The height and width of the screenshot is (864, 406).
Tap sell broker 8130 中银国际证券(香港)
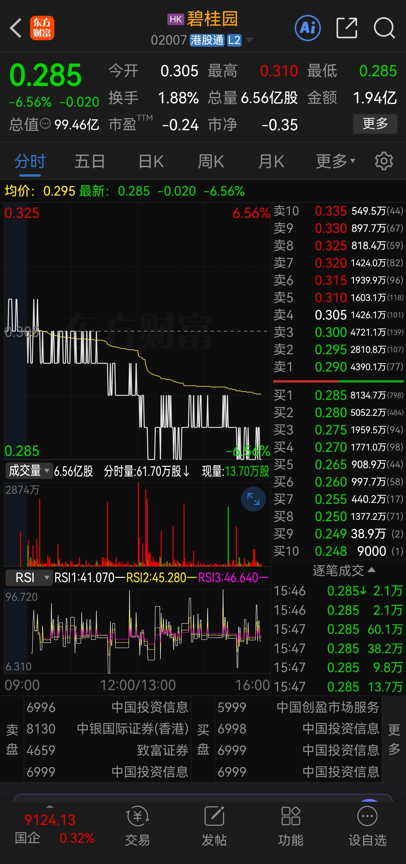[107, 728]
